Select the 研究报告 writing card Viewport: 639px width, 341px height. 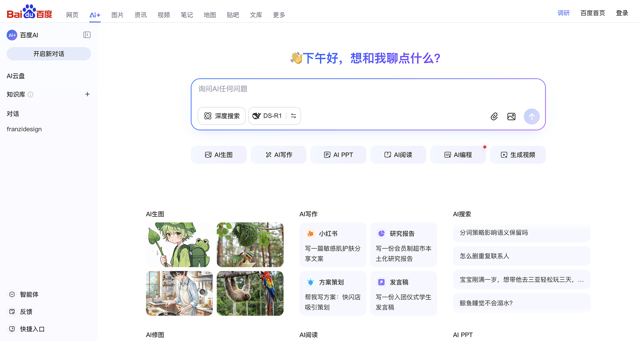click(404, 245)
